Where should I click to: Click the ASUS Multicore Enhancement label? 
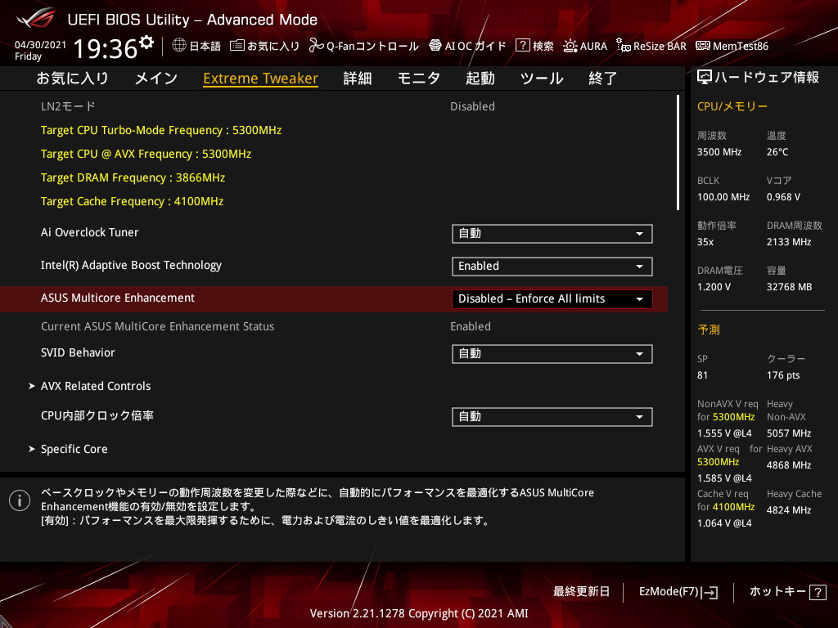click(118, 298)
